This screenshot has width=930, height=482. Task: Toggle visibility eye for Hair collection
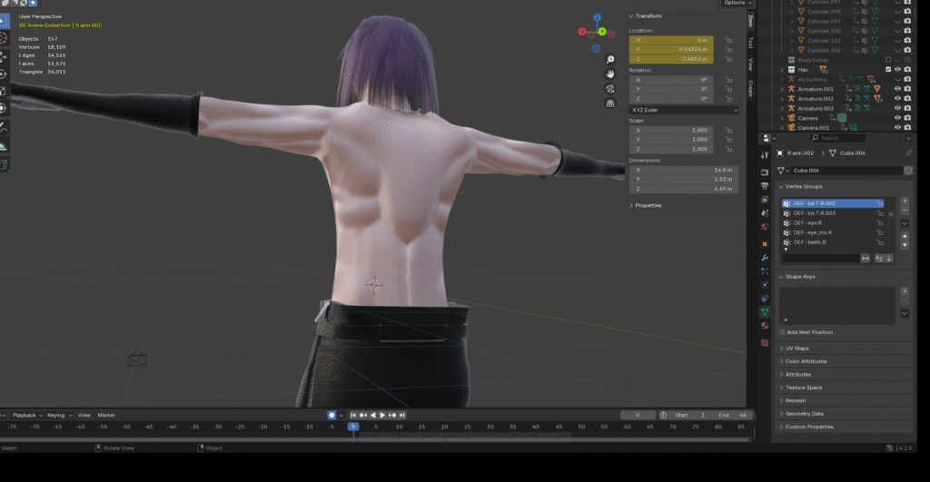click(897, 69)
